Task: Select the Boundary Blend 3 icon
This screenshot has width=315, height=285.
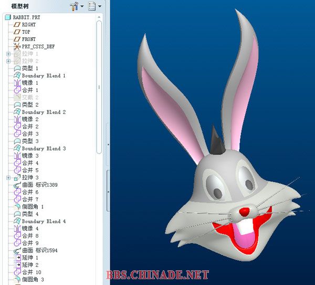Action: point(17,148)
